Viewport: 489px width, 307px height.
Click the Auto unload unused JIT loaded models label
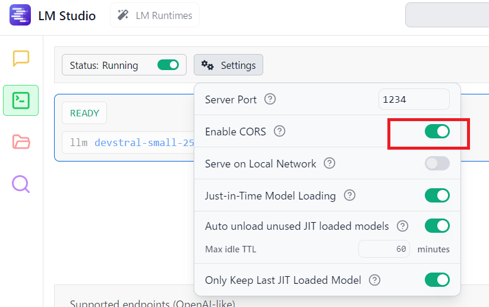[x=297, y=226]
